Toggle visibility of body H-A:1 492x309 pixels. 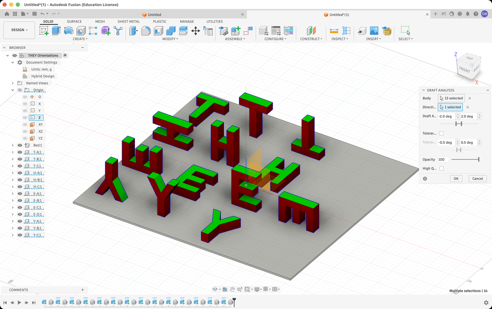point(20,173)
